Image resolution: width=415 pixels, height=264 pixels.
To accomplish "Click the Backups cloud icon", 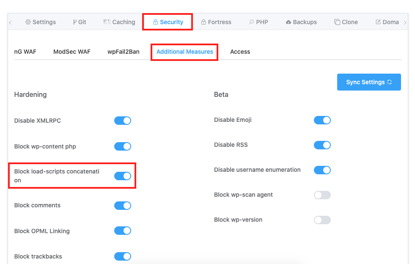I will [289, 22].
